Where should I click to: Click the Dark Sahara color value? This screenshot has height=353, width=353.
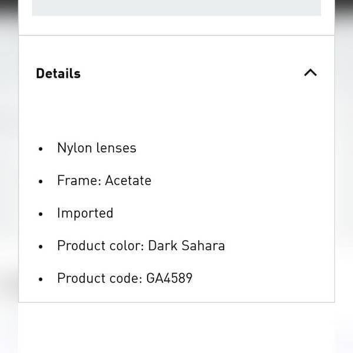coord(187,245)
